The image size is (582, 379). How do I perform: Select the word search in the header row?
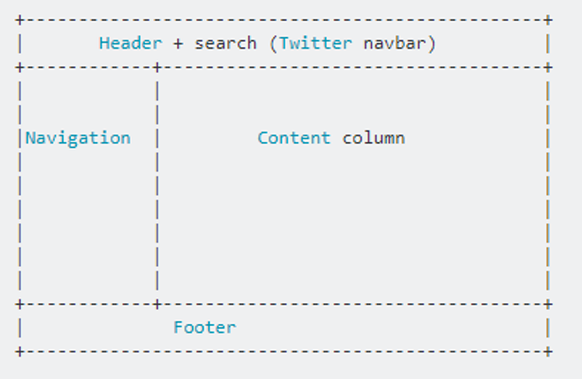[x=225, y=43]
